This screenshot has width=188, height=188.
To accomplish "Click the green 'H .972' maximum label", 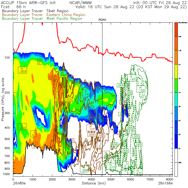I will [x=138, y=172].
